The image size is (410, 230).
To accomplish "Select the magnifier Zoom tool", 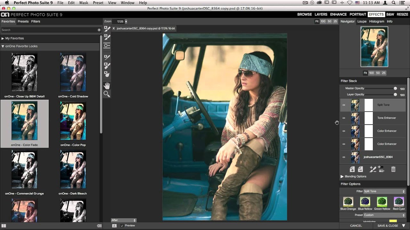I will [x=107, y=94].
